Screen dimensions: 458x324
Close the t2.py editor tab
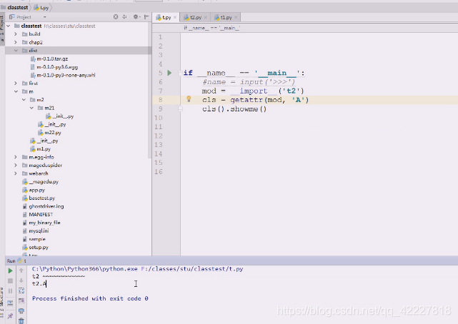pyautogui.click(x=206, y=18)
